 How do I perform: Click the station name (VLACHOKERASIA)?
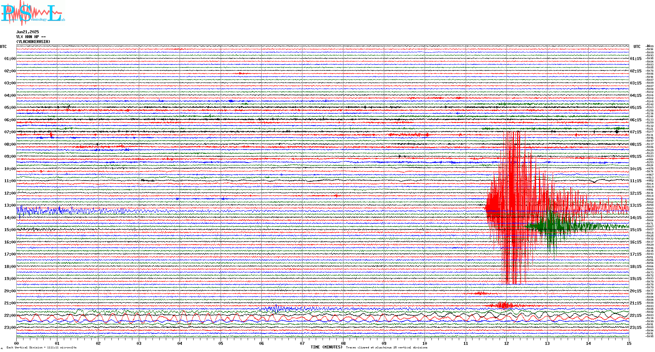(x=33, y=42)
